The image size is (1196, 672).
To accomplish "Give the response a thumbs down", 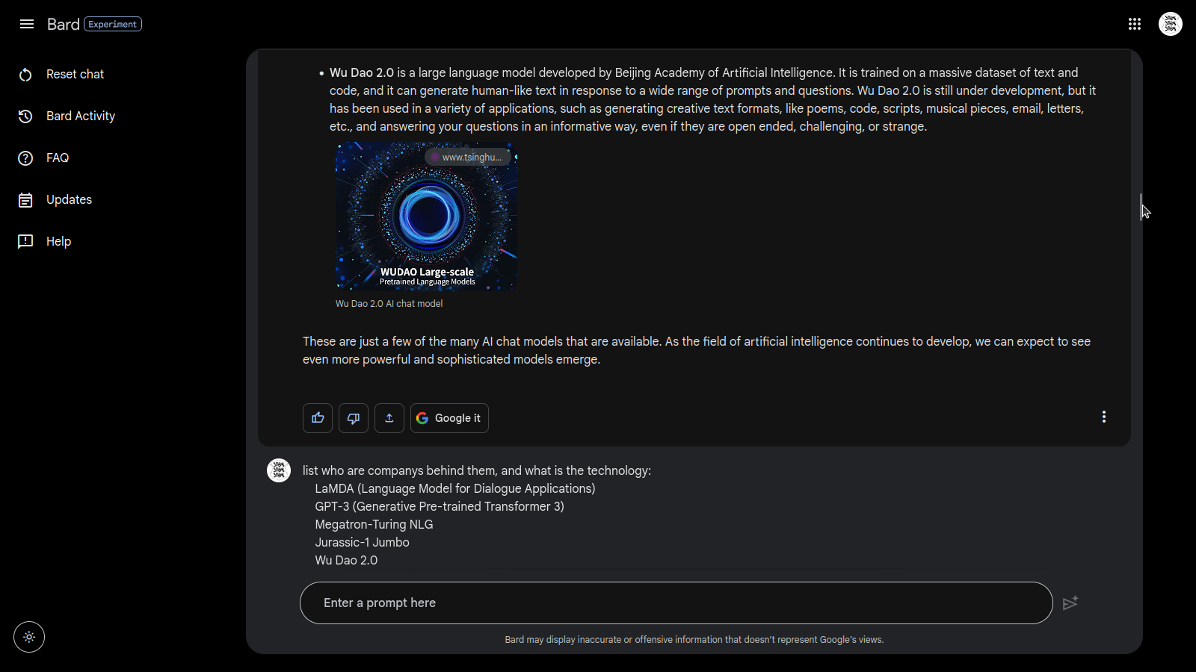I will click(354, 418).
